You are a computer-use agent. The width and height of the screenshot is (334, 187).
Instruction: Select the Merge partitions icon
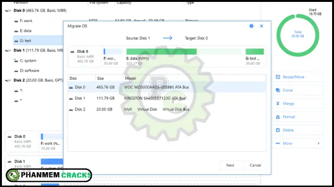(278, 104)
